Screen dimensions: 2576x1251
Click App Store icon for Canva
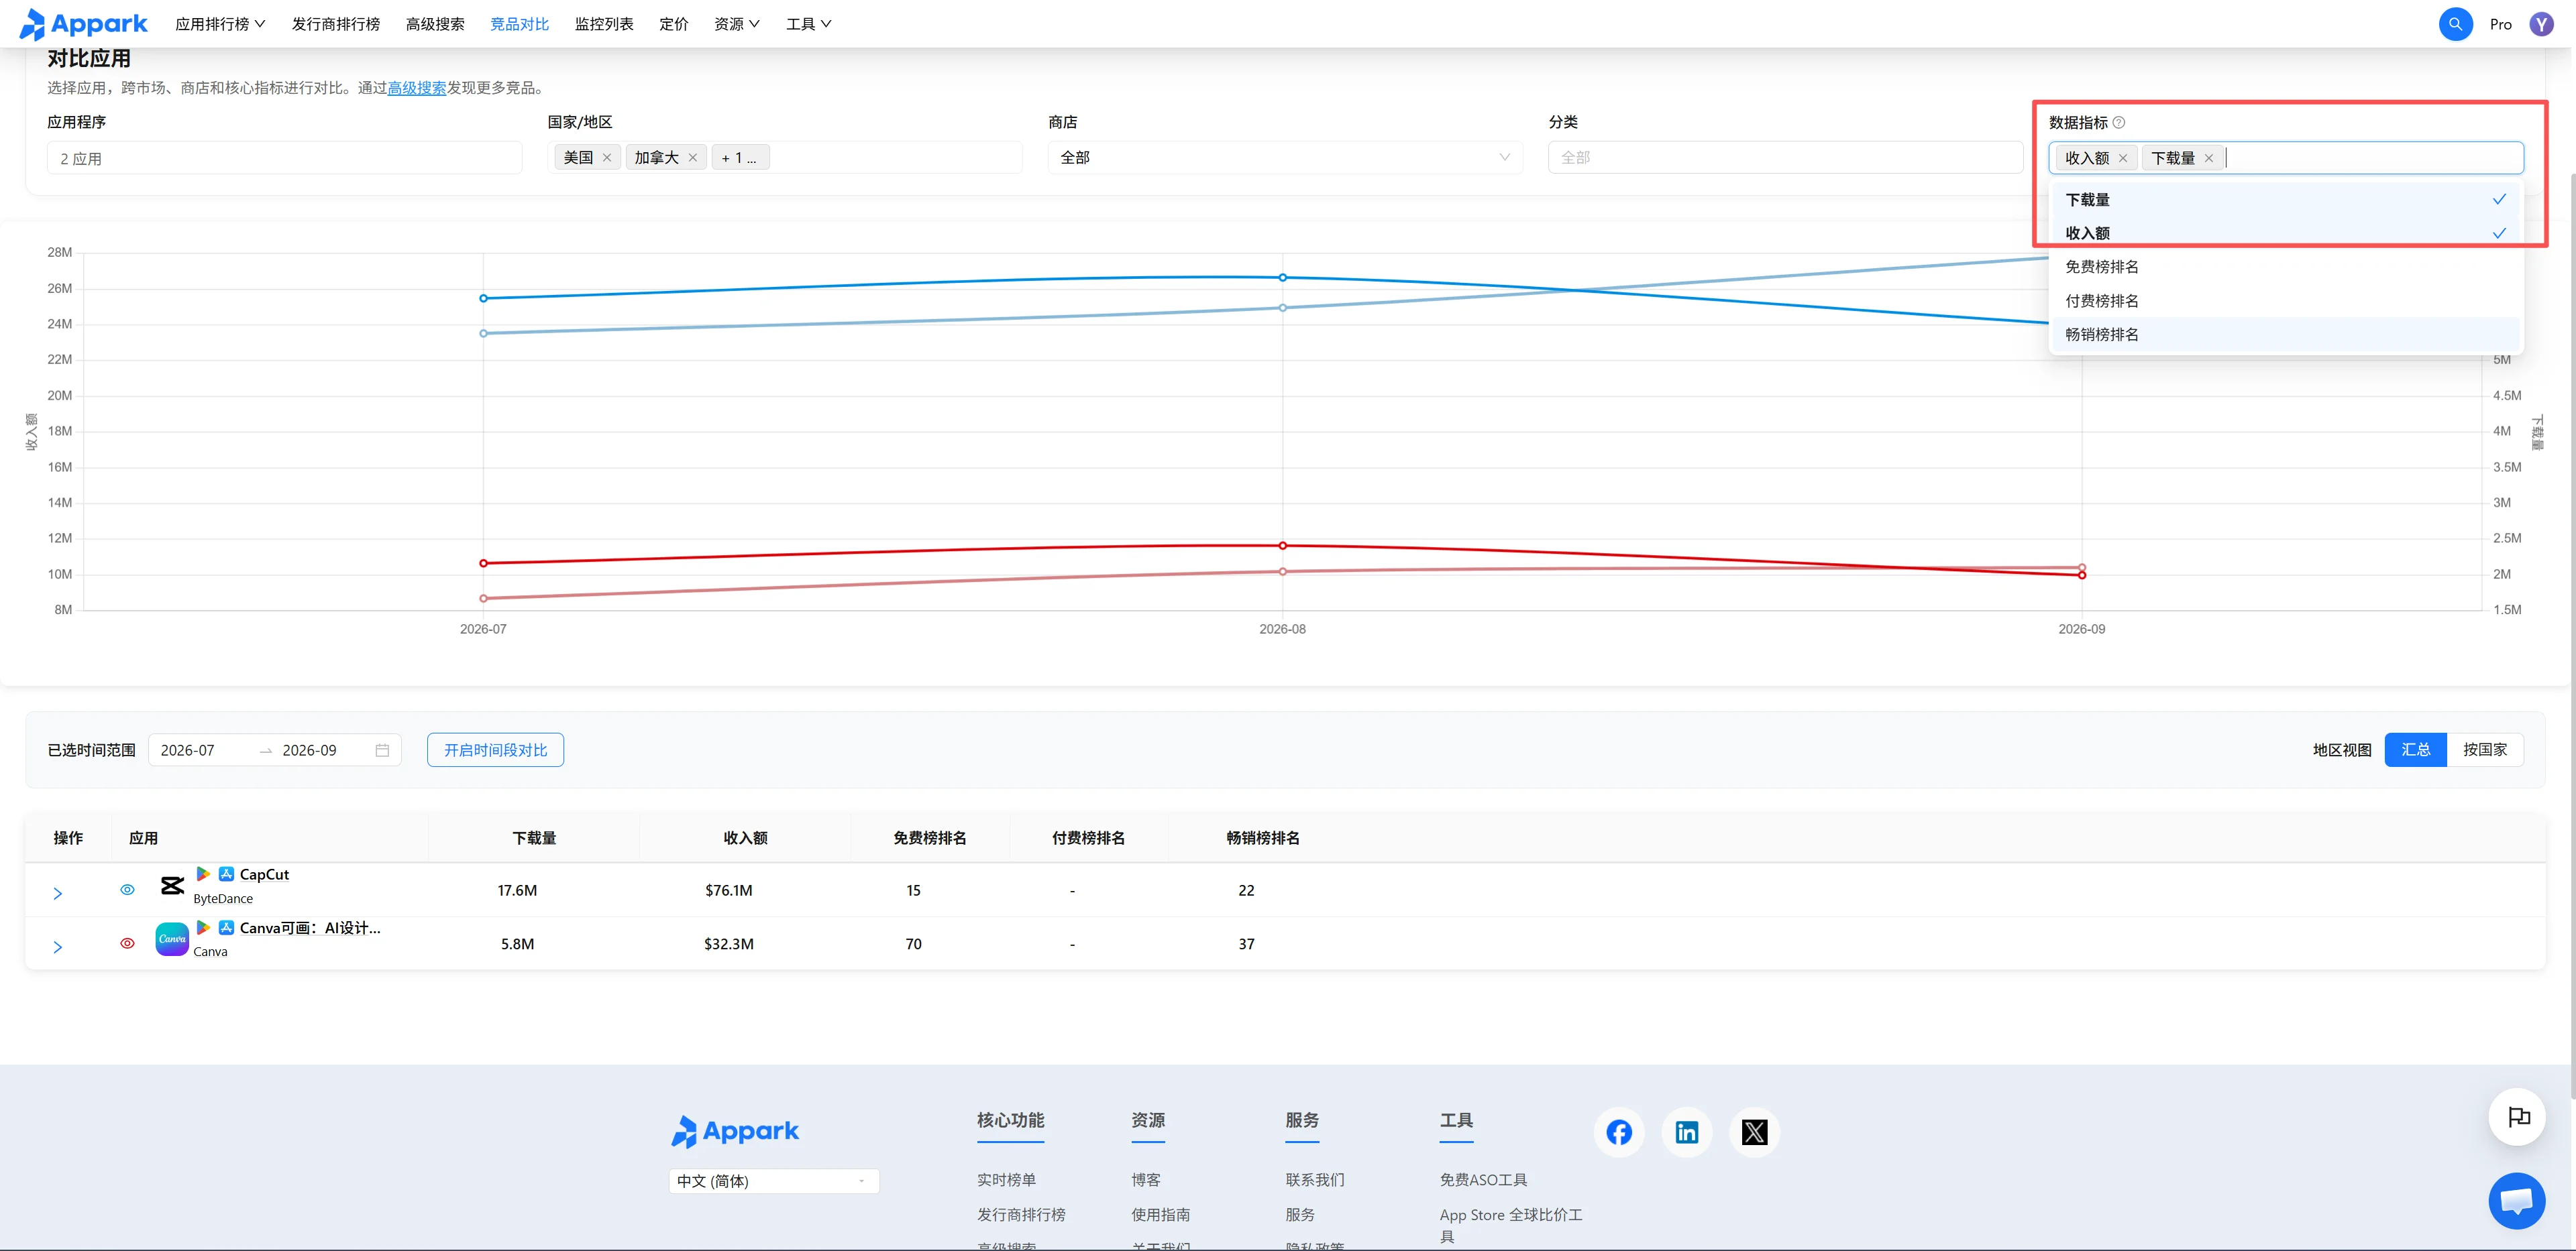227,929
